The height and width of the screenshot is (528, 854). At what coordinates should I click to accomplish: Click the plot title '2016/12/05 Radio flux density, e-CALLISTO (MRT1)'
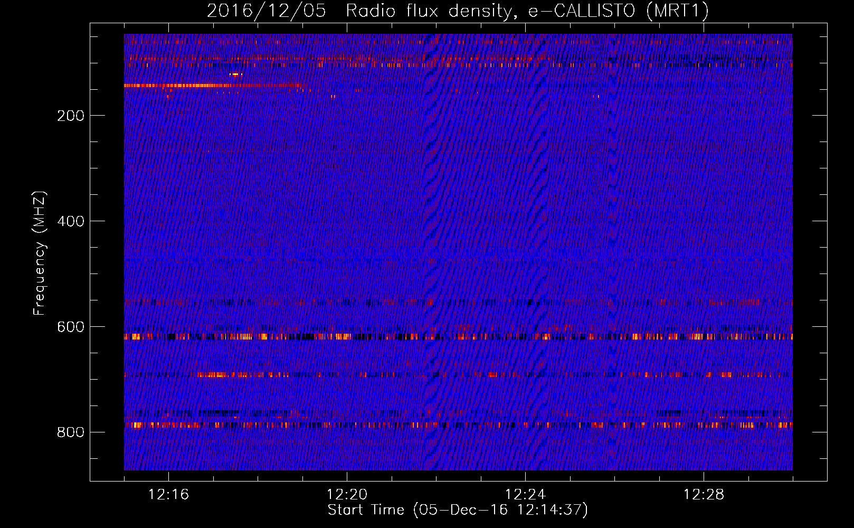(x=458, y=11)
